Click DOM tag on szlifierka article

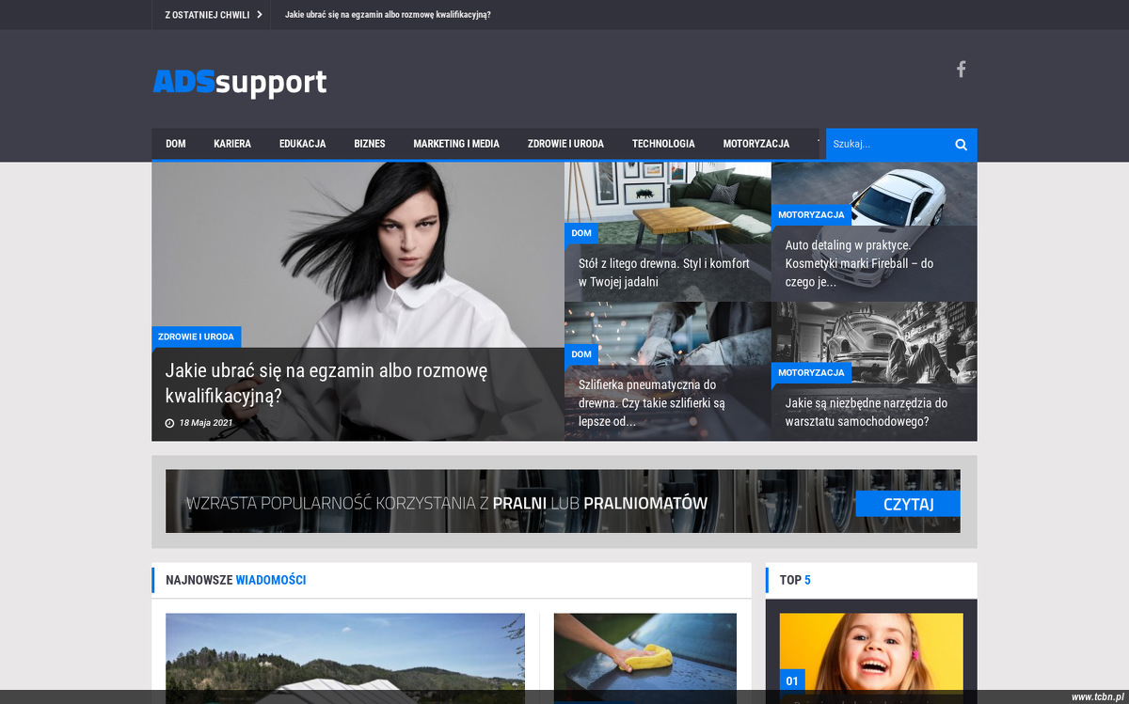581,354
